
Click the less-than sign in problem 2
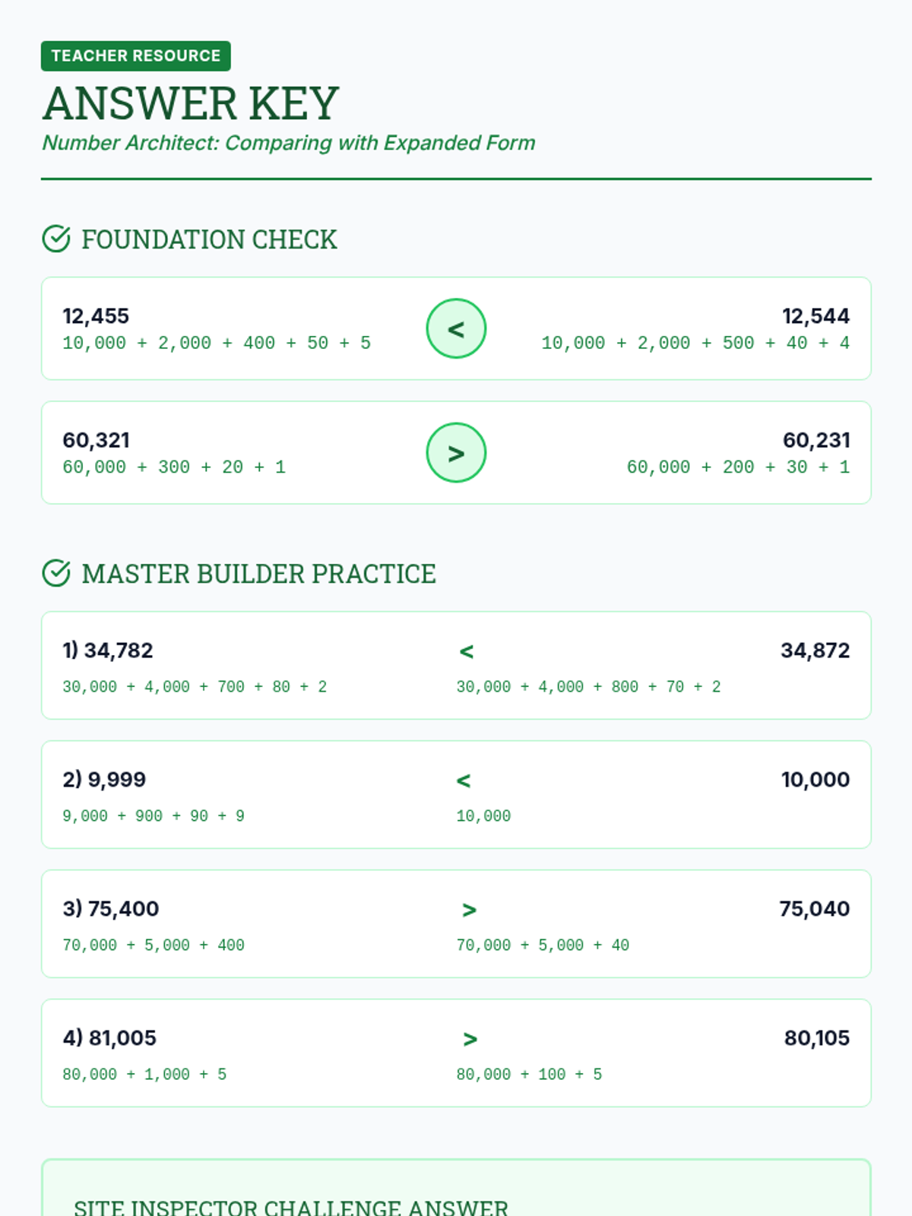(464, 781)
